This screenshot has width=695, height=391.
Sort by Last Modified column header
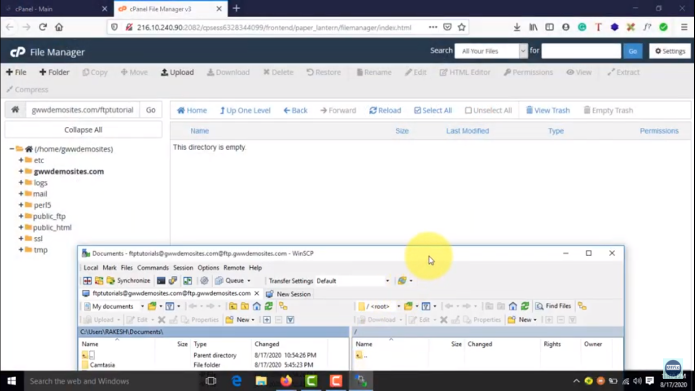point(468,131)
